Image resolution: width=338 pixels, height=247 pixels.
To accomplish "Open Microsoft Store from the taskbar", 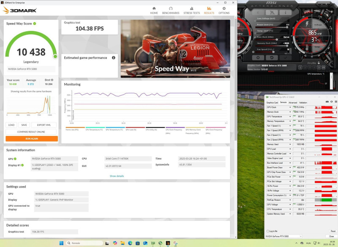I will [138, 243].
